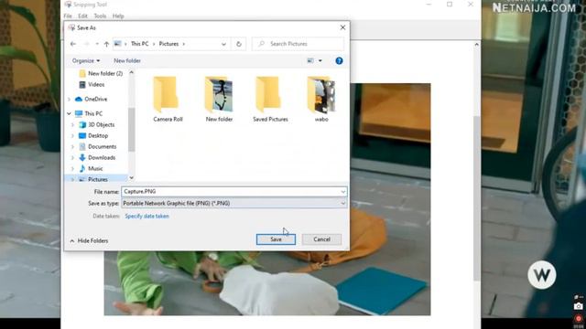Screen dimensions: 586x329
Task: Select This PC in the address breadcrumb
Action: [x=139, y=44]
